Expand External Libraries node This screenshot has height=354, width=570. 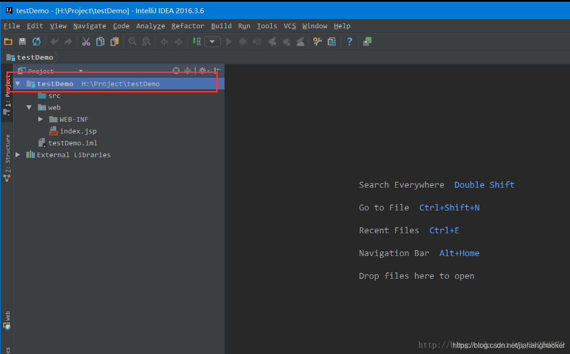pyautogui.click(x=17, y=155)
